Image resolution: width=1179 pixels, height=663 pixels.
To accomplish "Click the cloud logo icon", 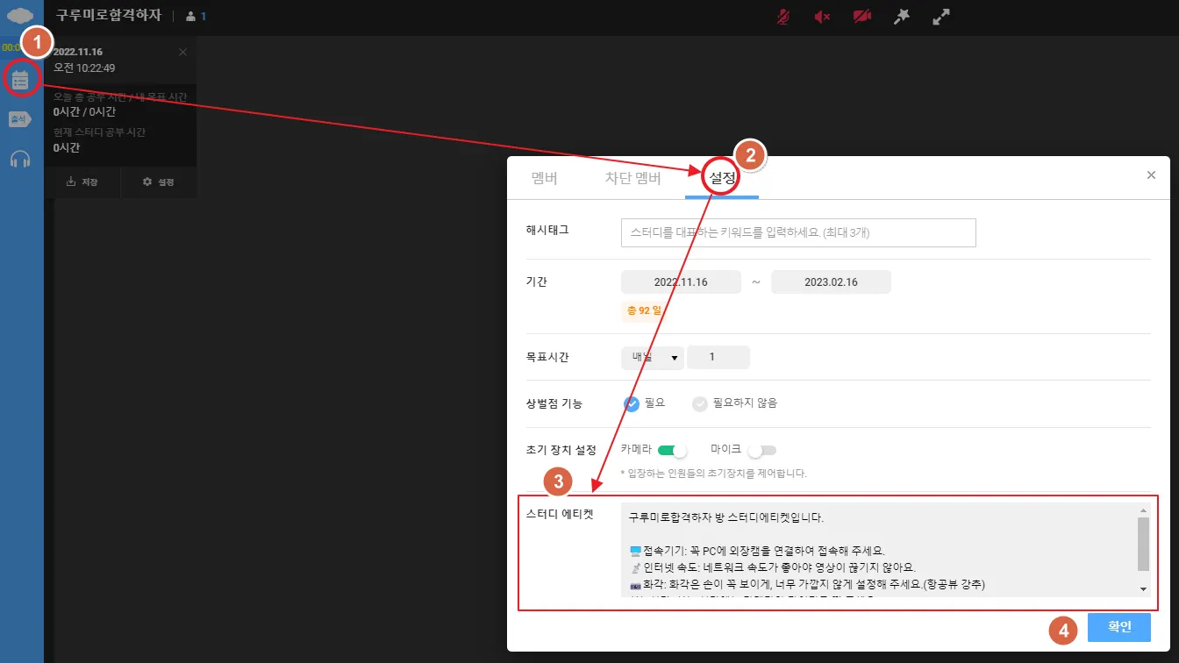I will 20,15.
